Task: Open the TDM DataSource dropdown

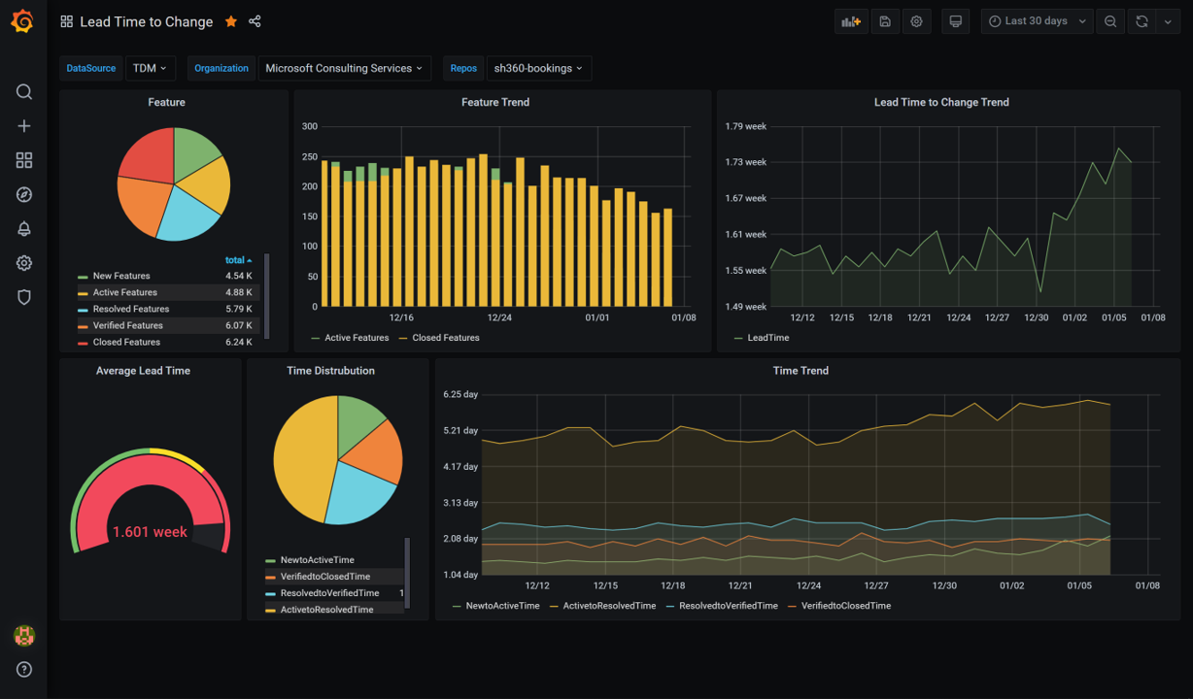Action: coord(150,68)
